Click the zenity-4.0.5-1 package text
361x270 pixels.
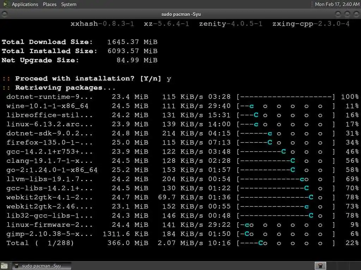pyautogui.click(x=231, y=24)
